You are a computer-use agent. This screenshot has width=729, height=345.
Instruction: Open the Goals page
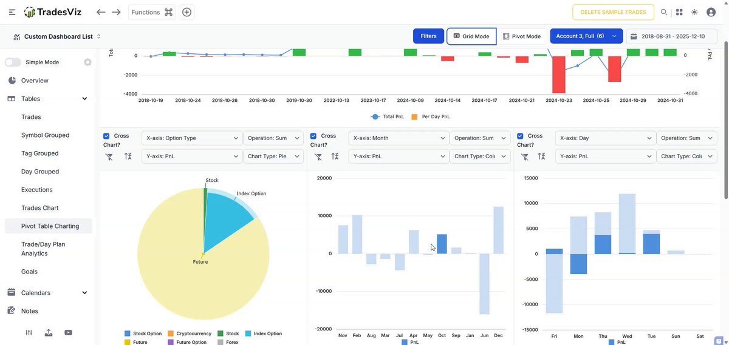pyautogui.click(x=29, y=272)
